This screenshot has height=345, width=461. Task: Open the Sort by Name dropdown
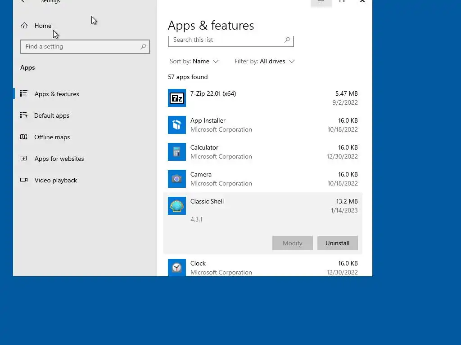tap(194, 61)
